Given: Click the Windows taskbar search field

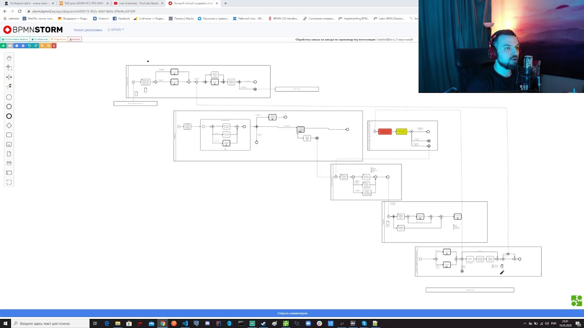Looking at the screenshot, I should (x=50, y=323).
